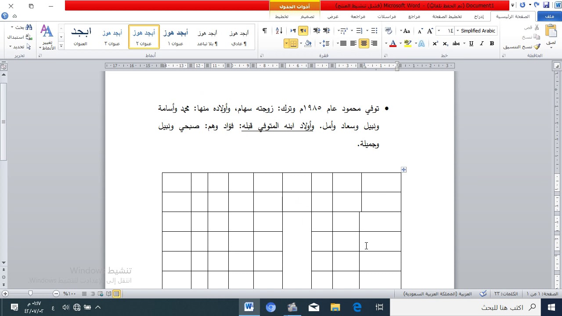The image size is (562, 316).
Task: Apply the Heading 1 (عنوان ١) style
Action: click(x=175, y=37)
